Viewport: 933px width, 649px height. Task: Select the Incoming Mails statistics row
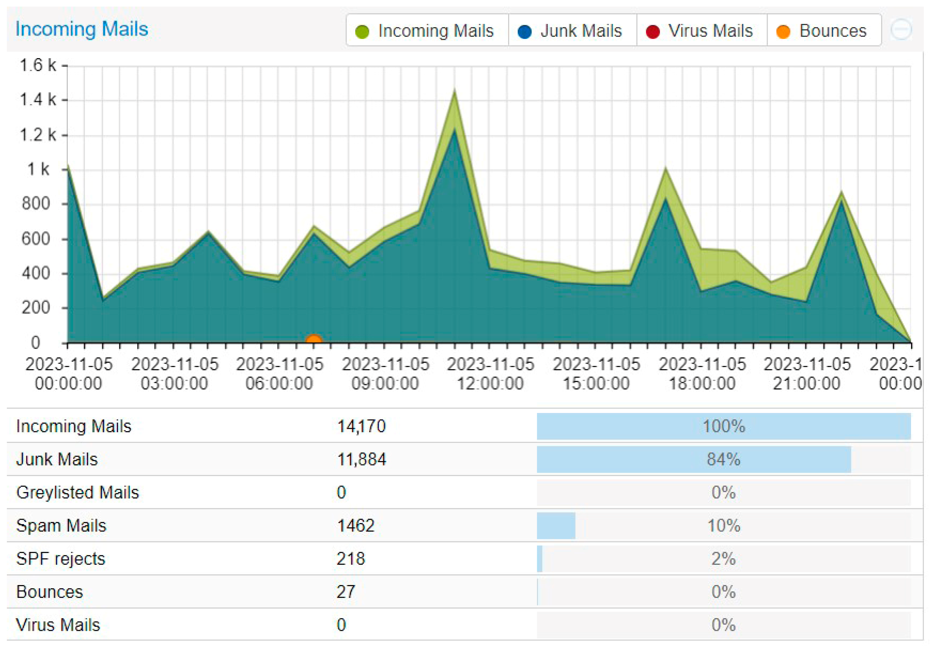tap(74, 426)
